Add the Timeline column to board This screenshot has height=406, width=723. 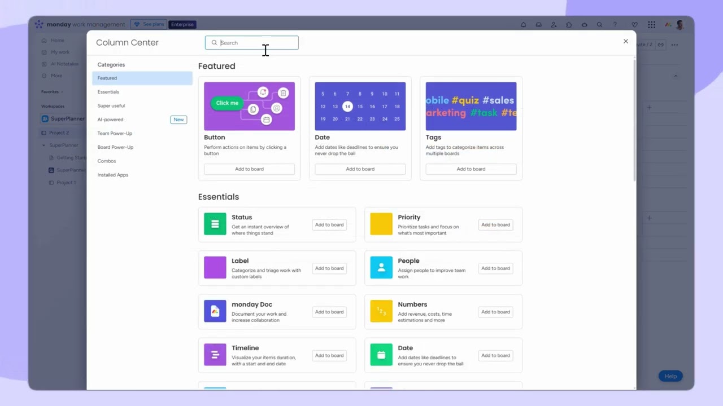(329, 356)
